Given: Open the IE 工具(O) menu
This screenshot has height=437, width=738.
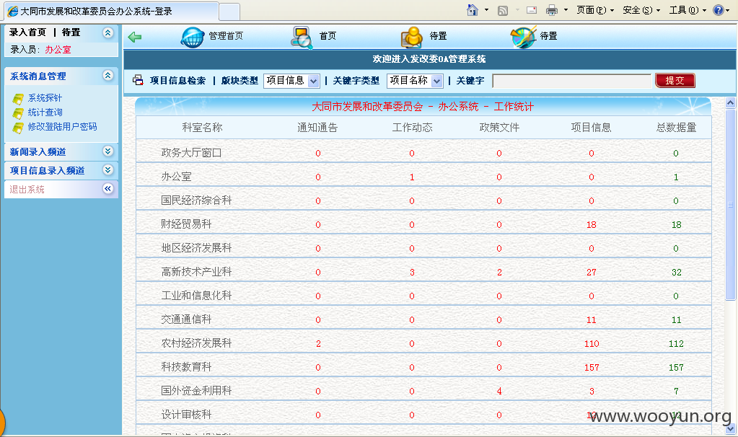Looking at the screenshot, I should [688, 10].
